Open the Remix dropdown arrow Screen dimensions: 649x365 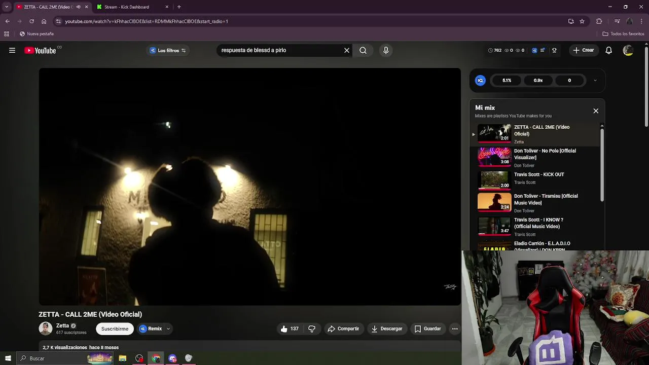tap(168, 328)
